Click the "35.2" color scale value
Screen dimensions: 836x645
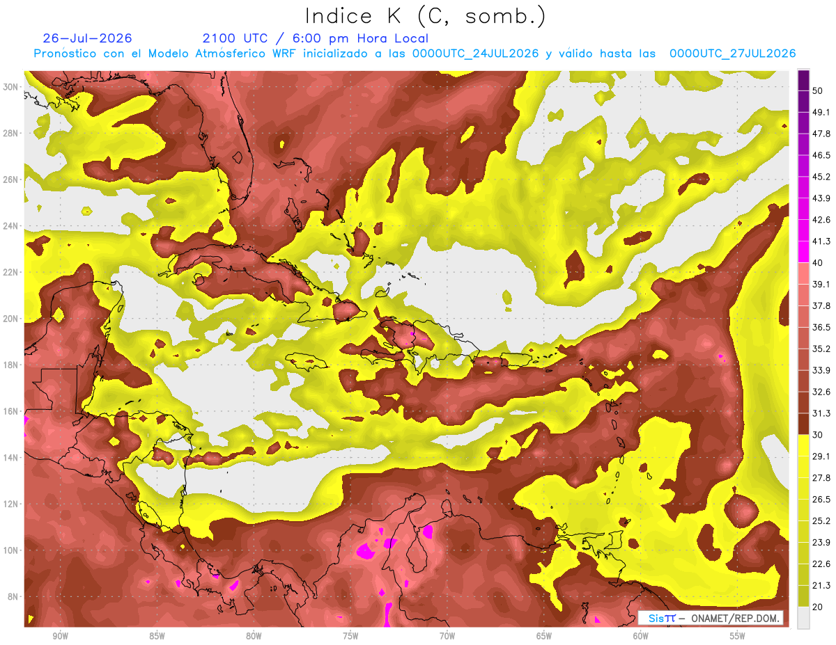click(821, 349)
